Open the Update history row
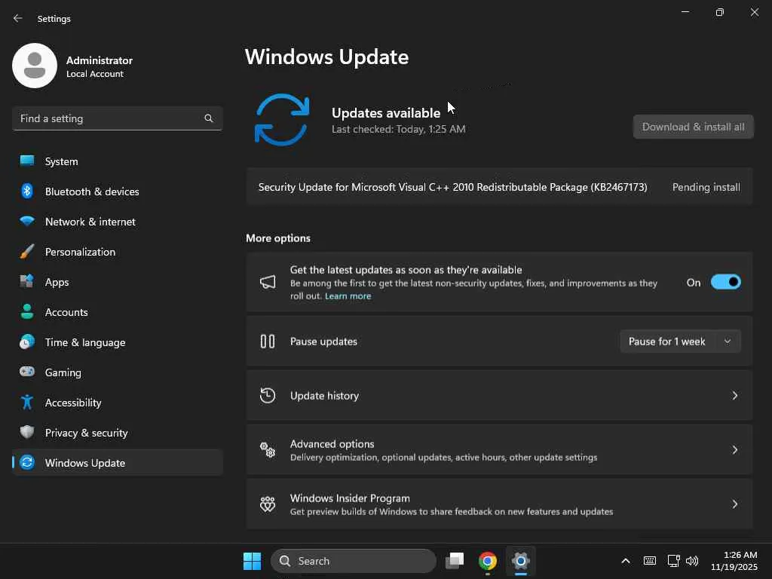Viewport: 772px width, 579px height. tap(499, 395)
